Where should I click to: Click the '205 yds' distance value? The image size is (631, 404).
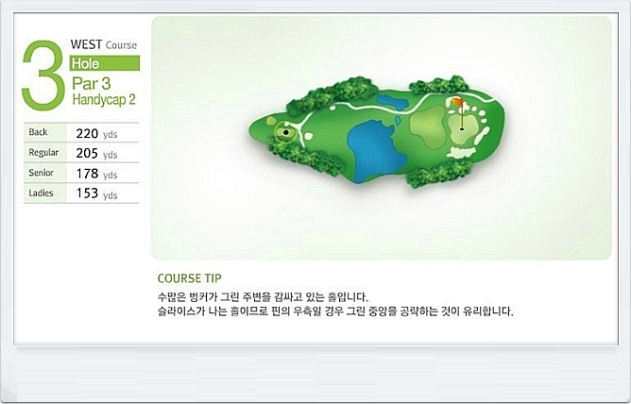coord(96,154)
